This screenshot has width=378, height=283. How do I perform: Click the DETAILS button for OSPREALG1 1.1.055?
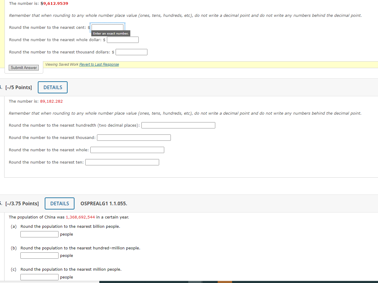pos(59,203)
